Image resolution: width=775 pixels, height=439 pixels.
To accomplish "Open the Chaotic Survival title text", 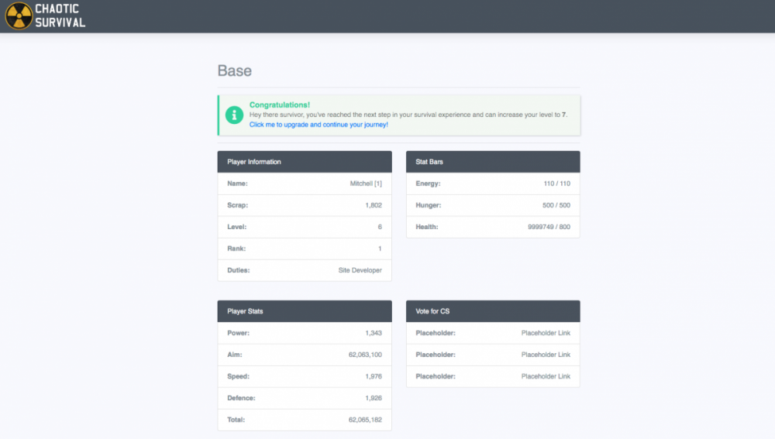I will [x=60, y=16].
